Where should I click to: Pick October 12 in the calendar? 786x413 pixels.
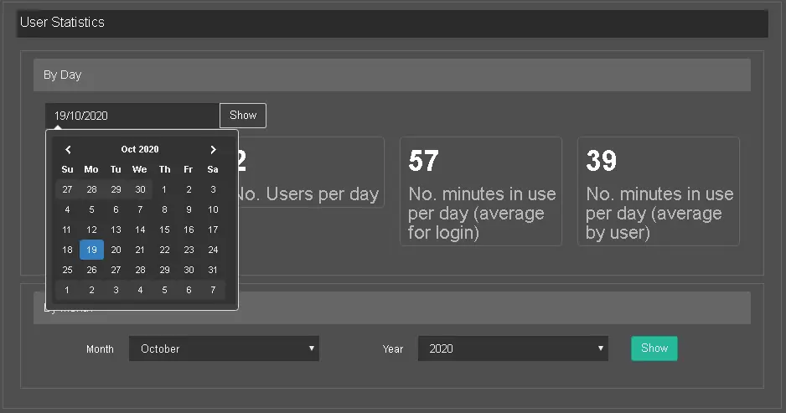pos(92,230)
